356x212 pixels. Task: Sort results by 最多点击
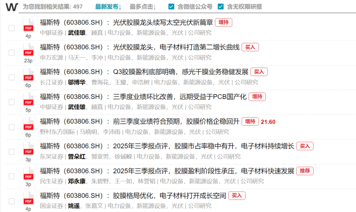[143, 7]
